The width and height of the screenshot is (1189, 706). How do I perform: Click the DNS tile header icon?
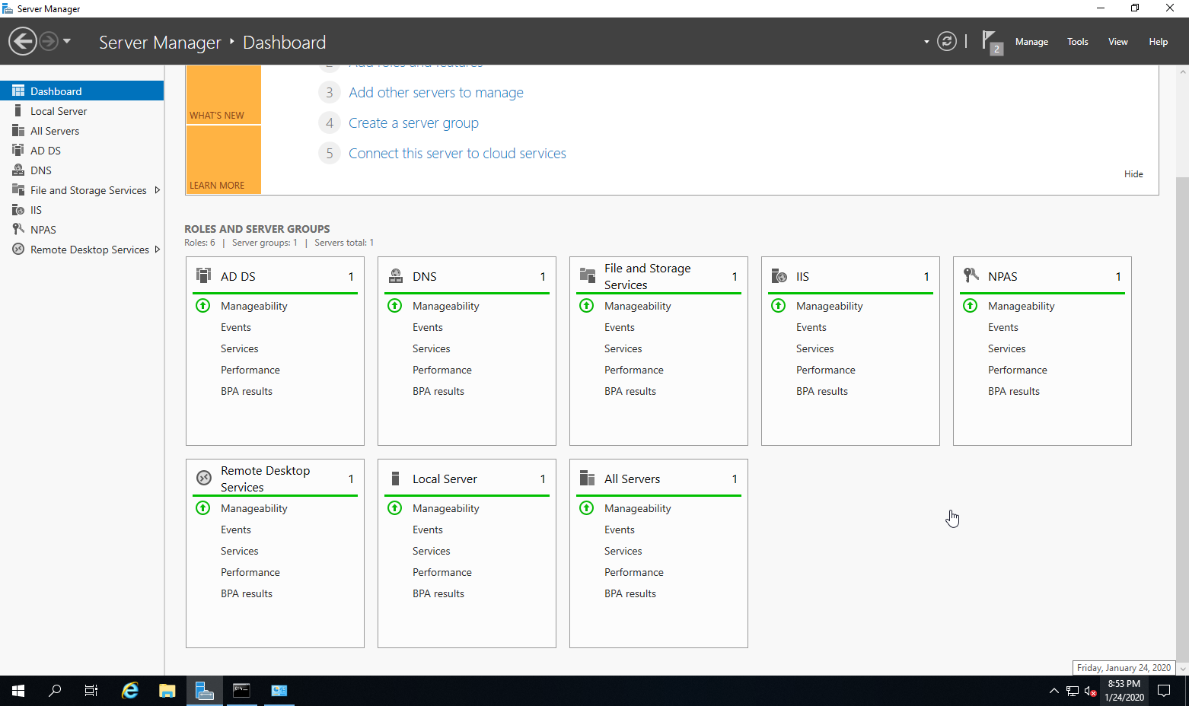[395, 275]
